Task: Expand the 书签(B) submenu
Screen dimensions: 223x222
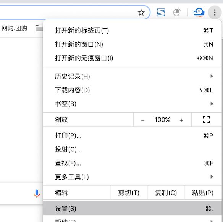Action: (132, 104)
